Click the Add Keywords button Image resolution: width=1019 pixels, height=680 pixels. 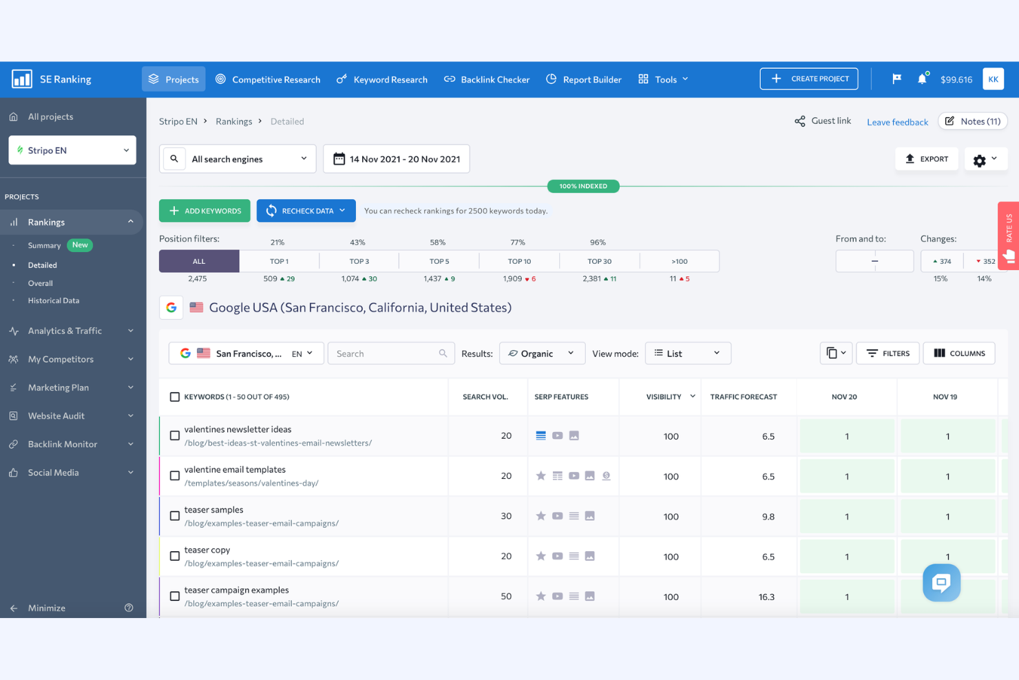pos(204,211)
